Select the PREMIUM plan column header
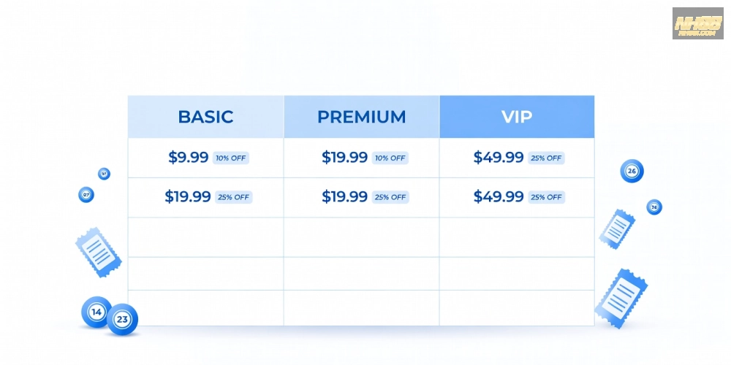Screen dimensions: 731x365 361,117
